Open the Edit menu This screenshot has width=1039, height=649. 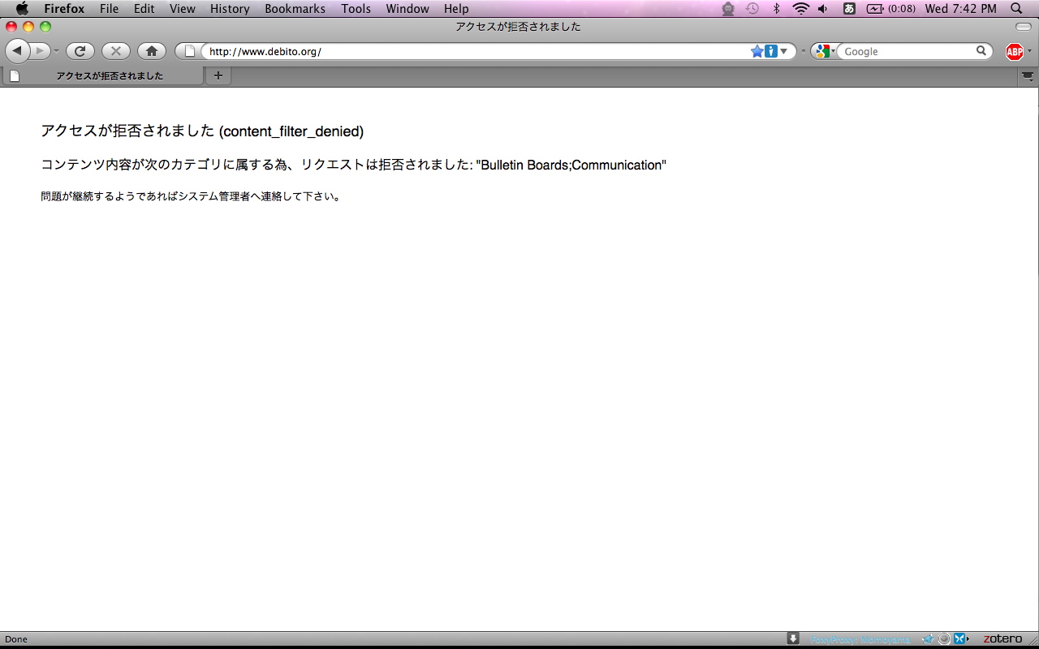point(144,9)
